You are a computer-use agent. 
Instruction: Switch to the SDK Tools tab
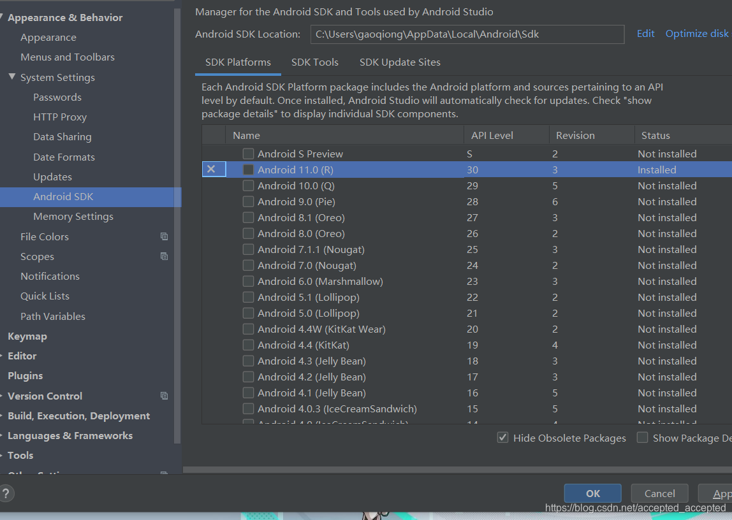[x=315, y=62]
